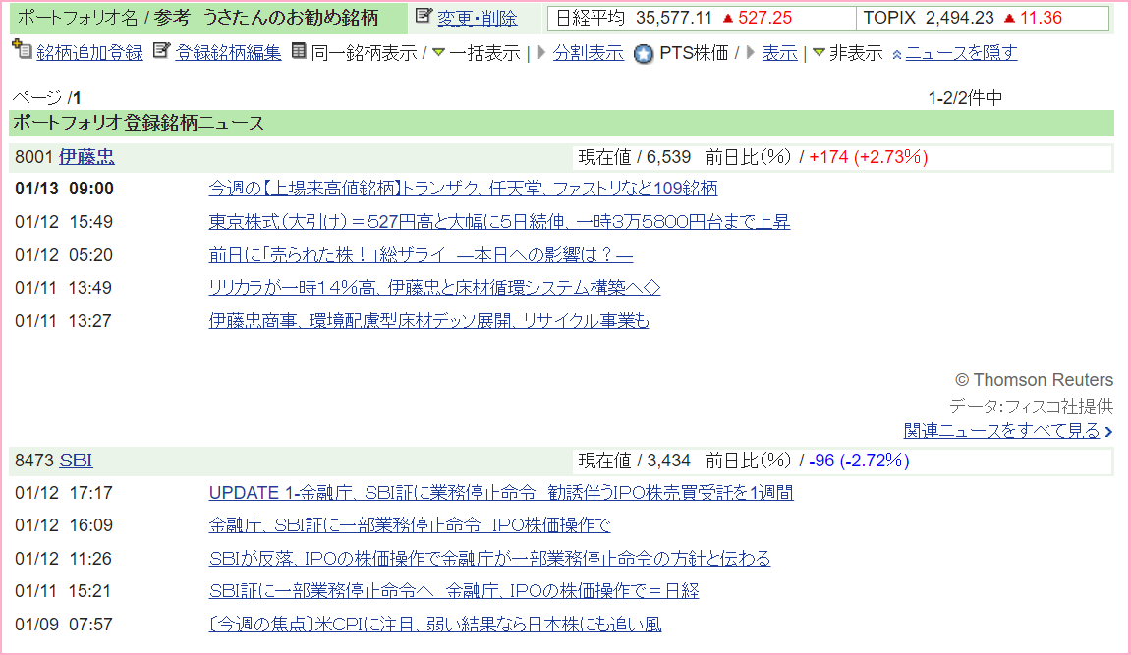Click 現在値 / 6,539 text
Viewport: 1131px width, 655px height.
point(634,157)
